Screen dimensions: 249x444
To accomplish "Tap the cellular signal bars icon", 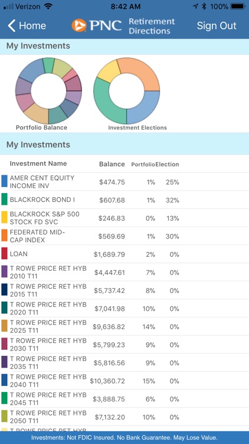I will [x=8, y=7].
